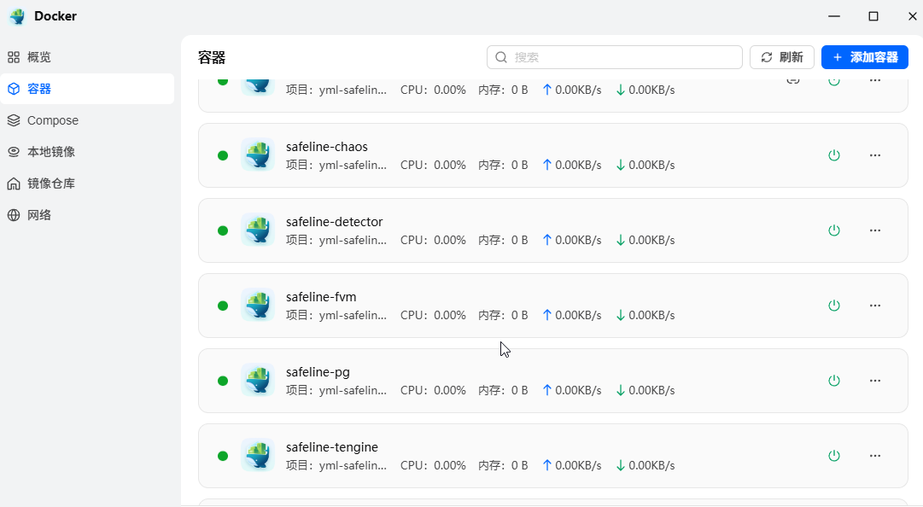Select the safeline-chaos container name
923x507 pixels.
click(x=327, y=147)
